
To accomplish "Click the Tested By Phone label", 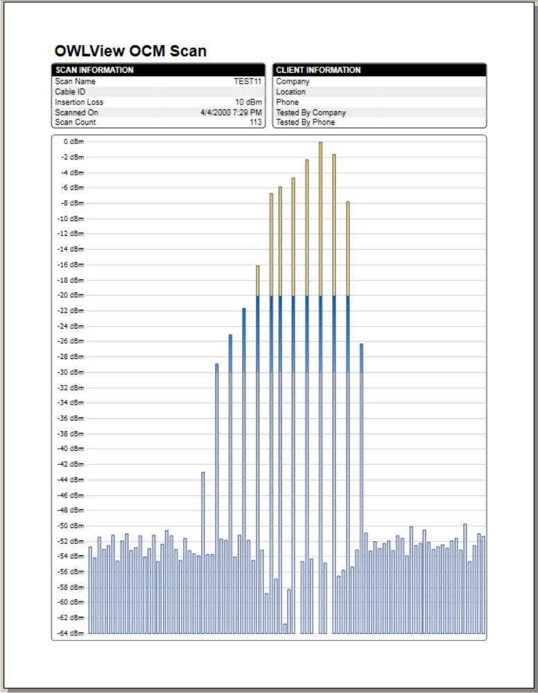I will point(305,122).
